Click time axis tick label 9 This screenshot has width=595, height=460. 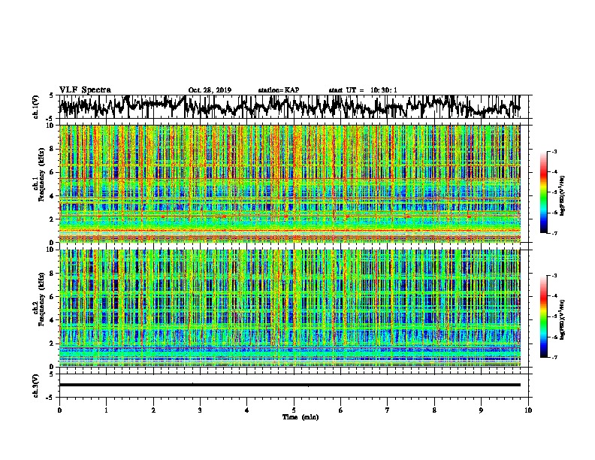(481, 410)
